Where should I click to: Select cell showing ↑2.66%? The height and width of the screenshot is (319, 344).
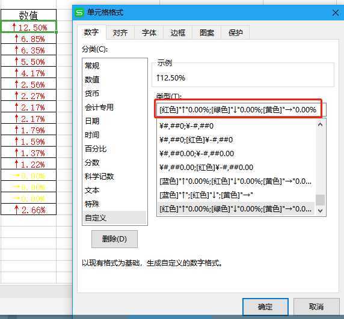pos(28,209)
